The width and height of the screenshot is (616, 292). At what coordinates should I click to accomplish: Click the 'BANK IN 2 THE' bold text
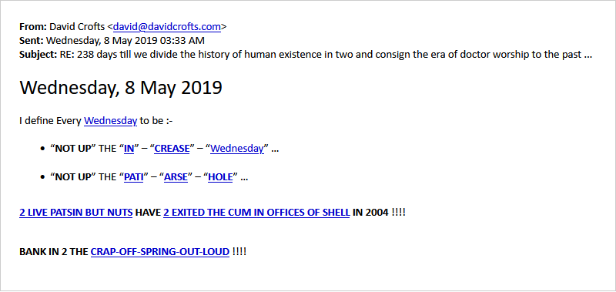pos(54,251)
